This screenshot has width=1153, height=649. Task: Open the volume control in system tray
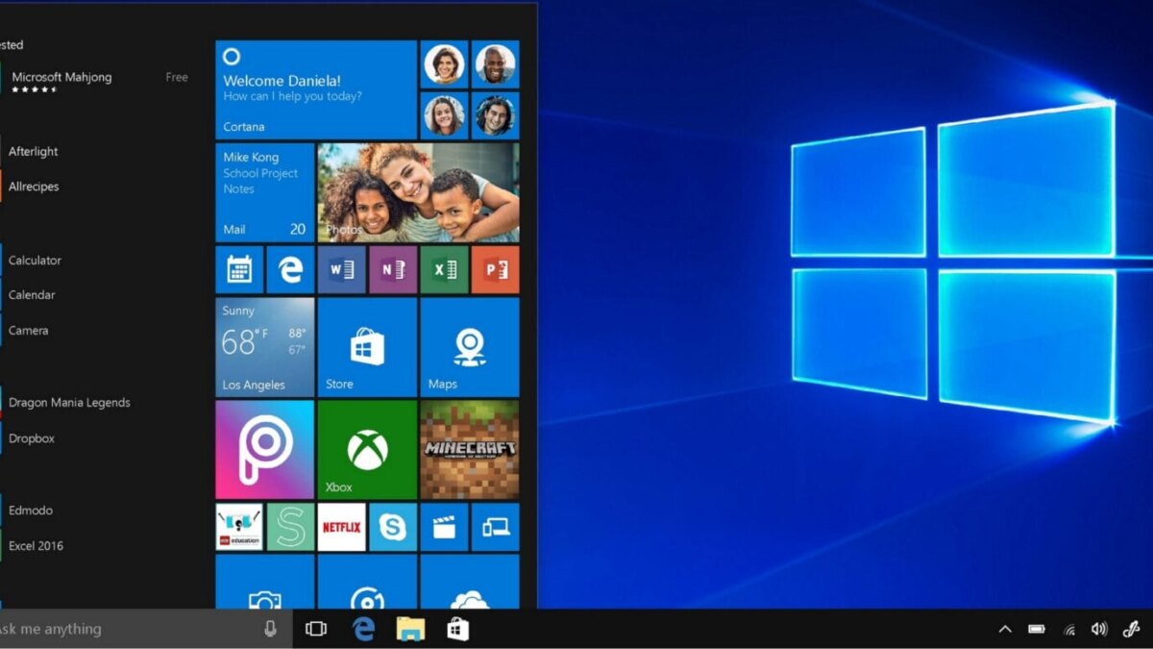pyautogui.click(x=1099, y=630)
